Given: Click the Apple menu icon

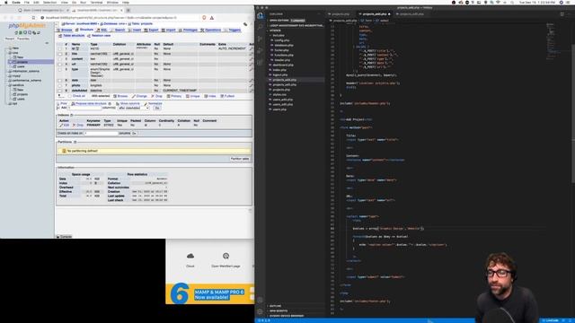Looking at the screenshot, I should point(6,2).
